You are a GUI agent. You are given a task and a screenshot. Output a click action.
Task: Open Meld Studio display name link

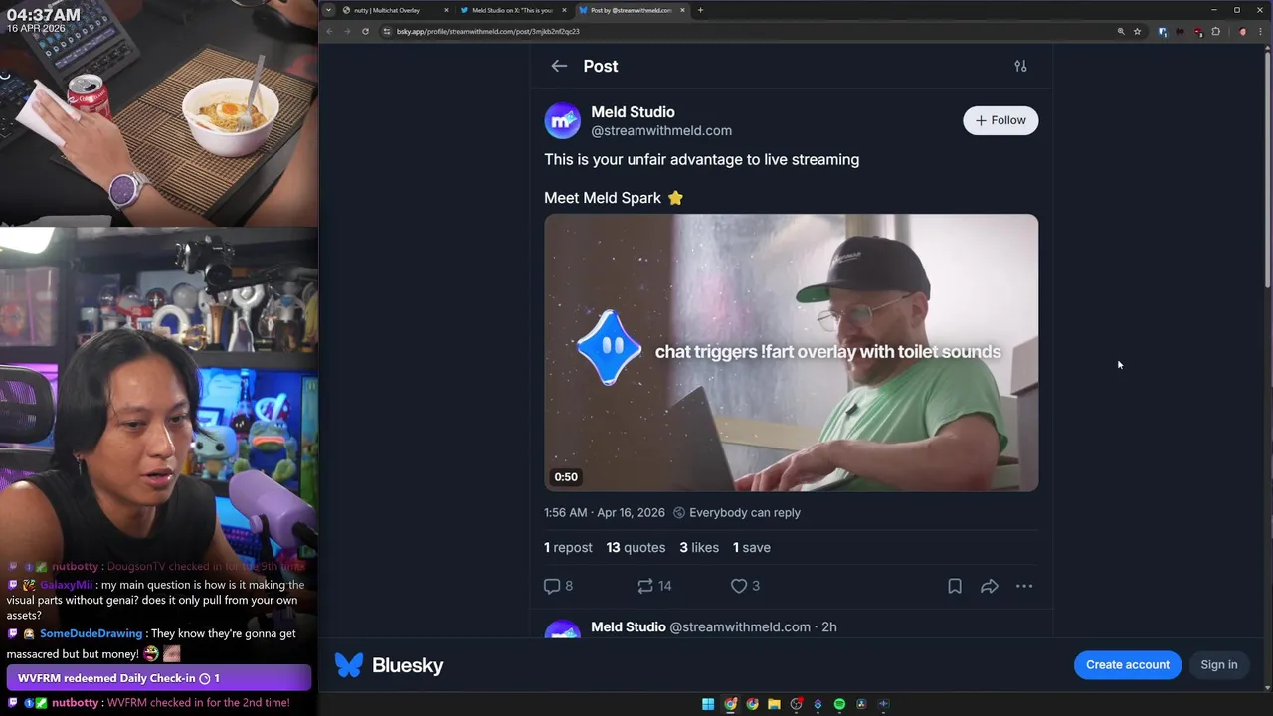633,112
